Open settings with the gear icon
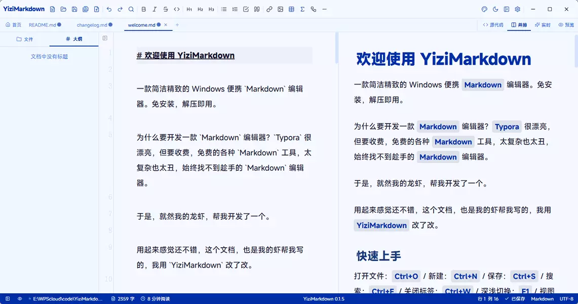 (518, 9)
